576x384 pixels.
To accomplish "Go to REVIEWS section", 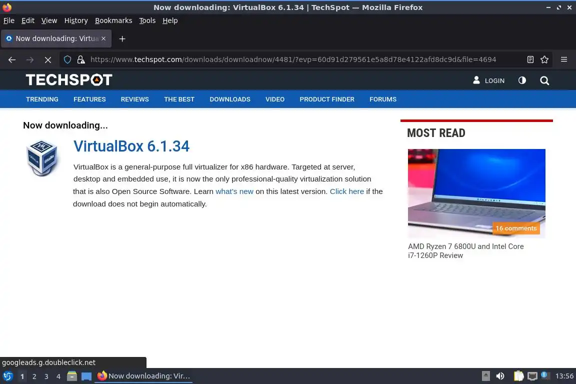I will (135, 99).
